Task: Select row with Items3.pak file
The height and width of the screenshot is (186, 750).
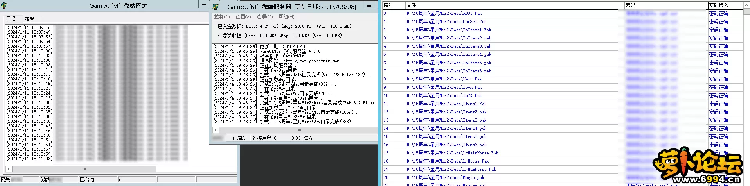Action: pos(563,120)
